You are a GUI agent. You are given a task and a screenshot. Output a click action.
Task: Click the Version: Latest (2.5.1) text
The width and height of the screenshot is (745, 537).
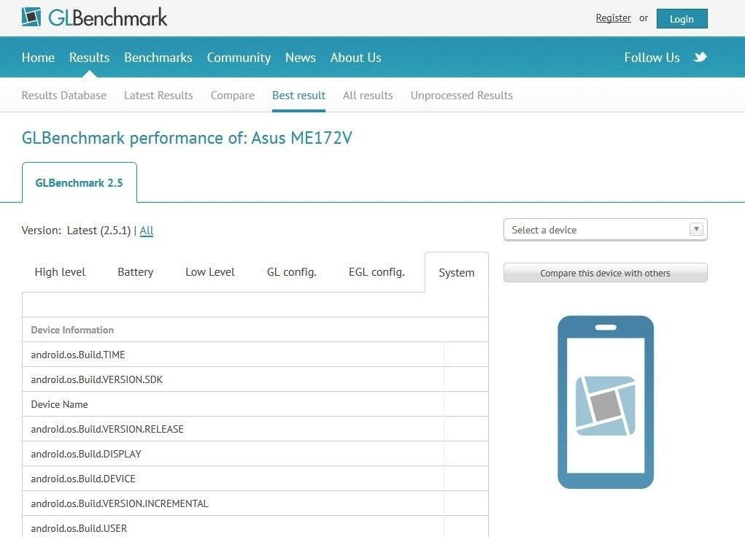[76, 231]
